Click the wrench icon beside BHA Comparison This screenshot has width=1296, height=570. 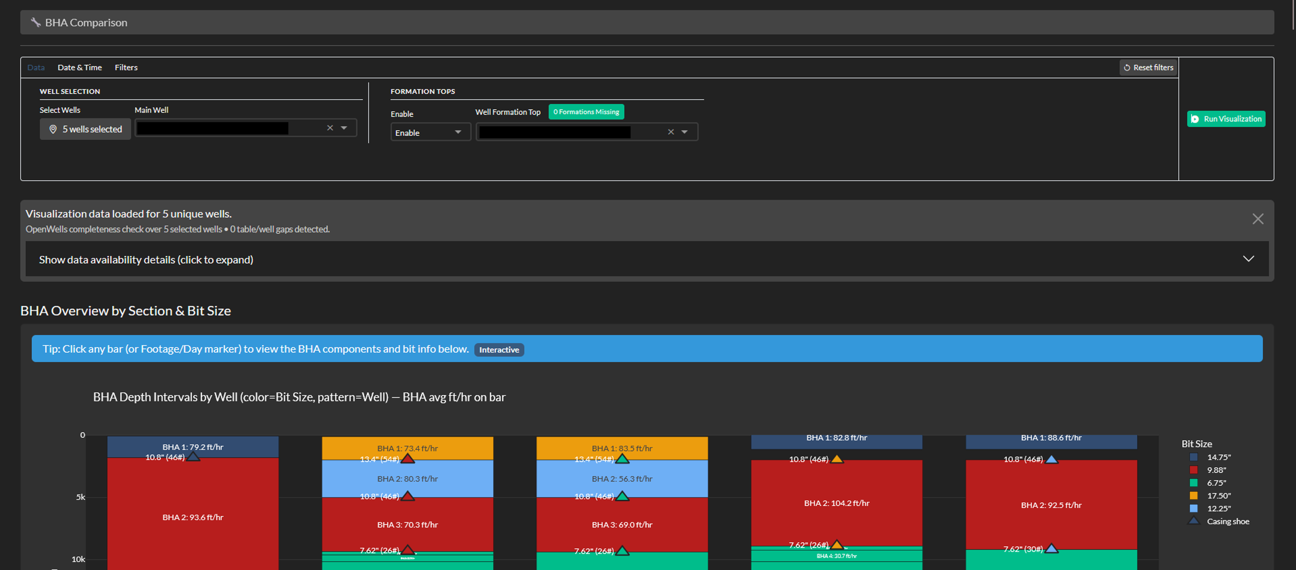click(x=35, y=22)
